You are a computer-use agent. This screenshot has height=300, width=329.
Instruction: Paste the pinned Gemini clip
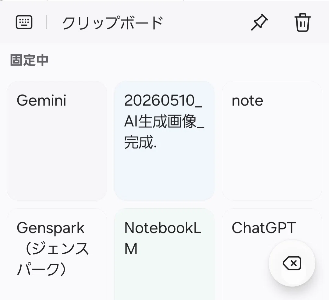(57, 141)
